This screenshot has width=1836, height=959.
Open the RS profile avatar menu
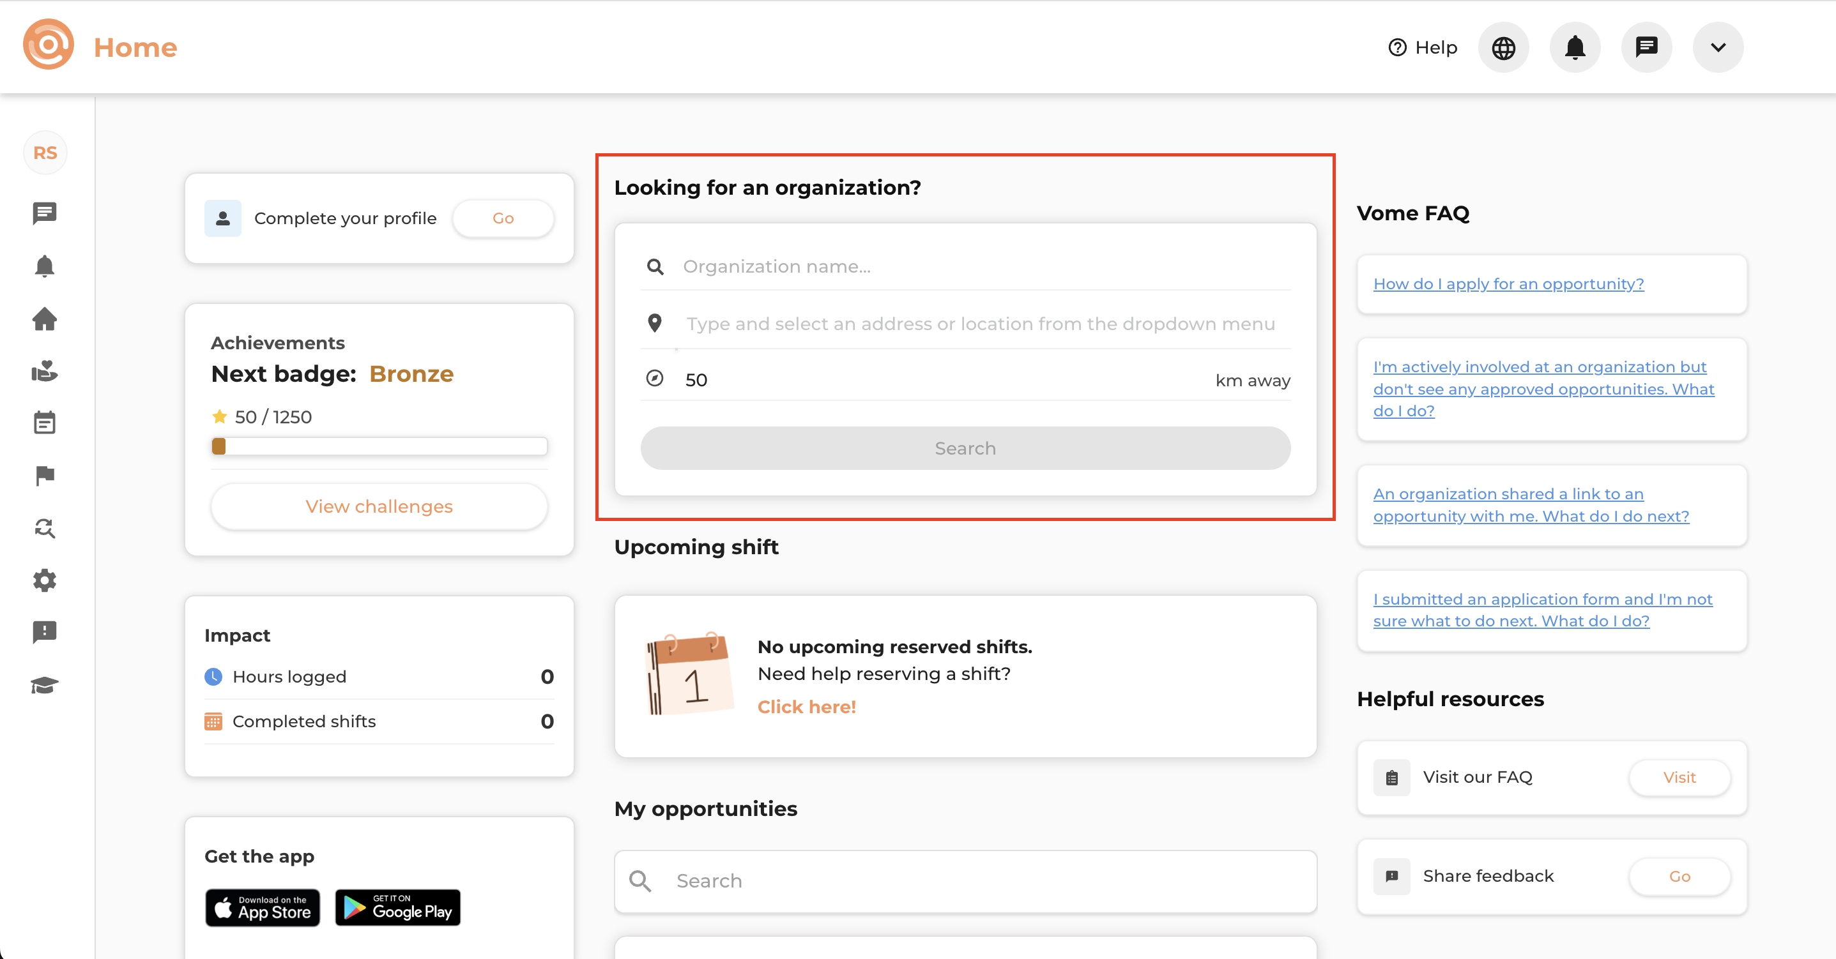tap(45, 153)
